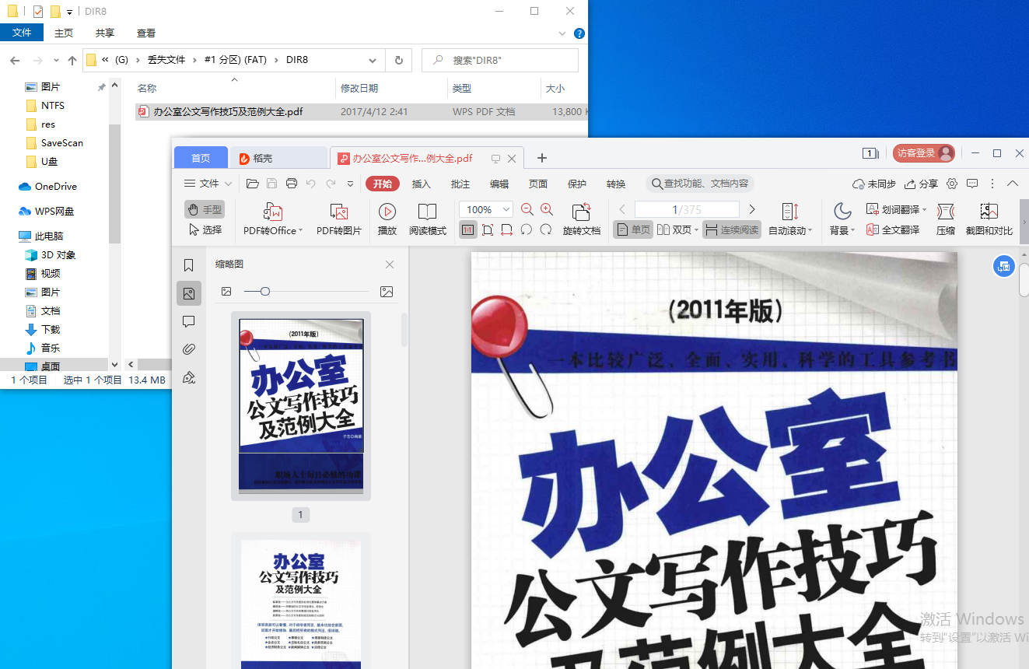
Task: Open the 文件 menu in WPS
Action: pyautogui.click(x=206, y=184)
